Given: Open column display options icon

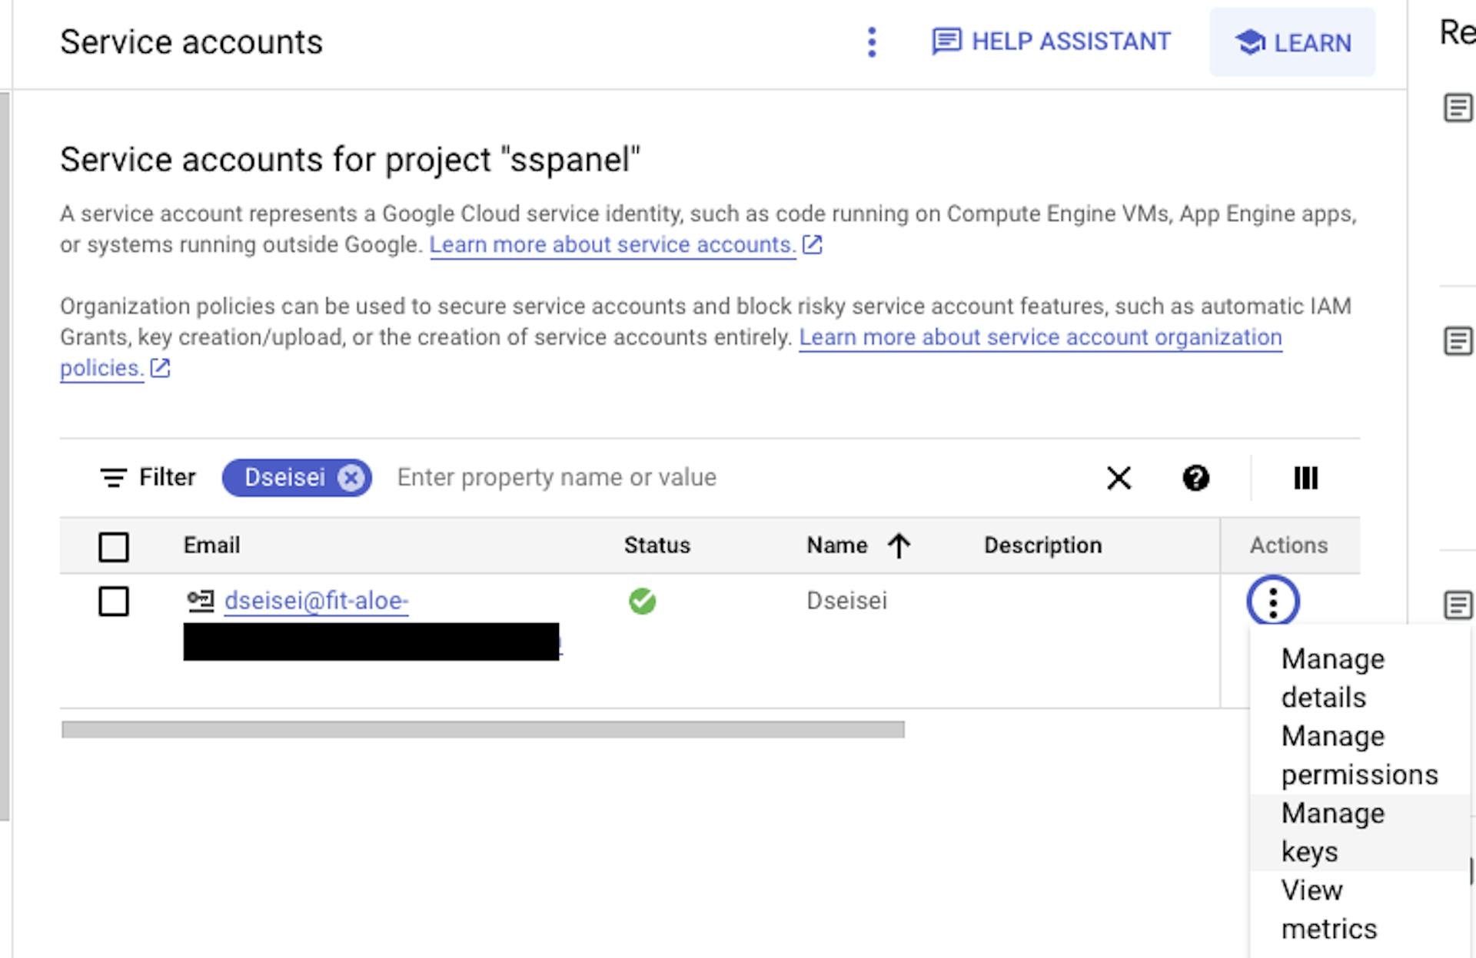Looking at the screenshot, I should 1305,478.
